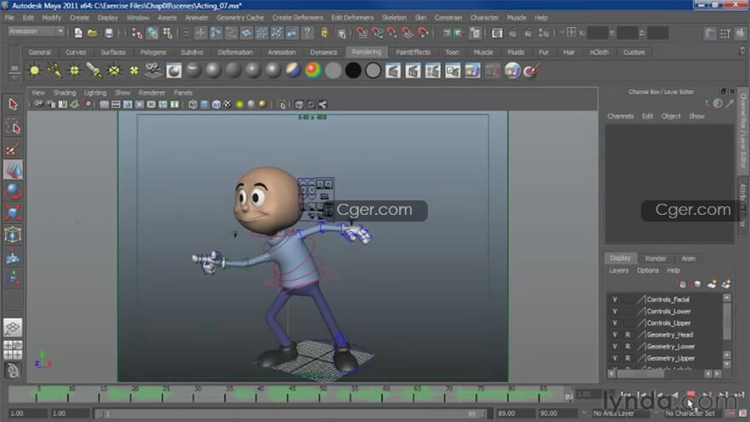Toggle visibility of Controls_Lower layer
Screen dimensions: 750x422
pos(614,311)
